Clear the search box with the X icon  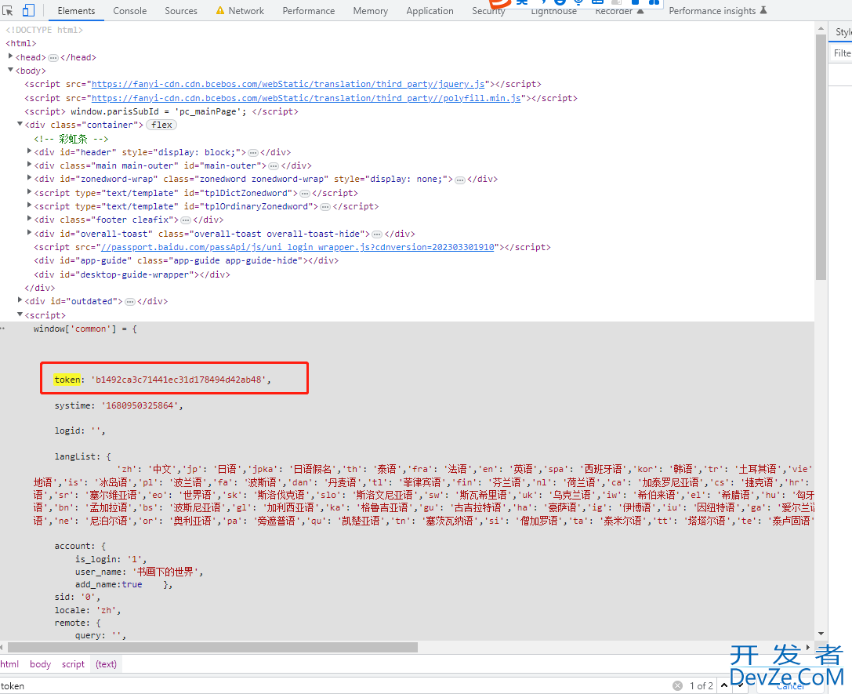(x=677, y=686)
